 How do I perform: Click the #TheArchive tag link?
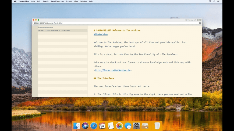[x=101, y=34]
